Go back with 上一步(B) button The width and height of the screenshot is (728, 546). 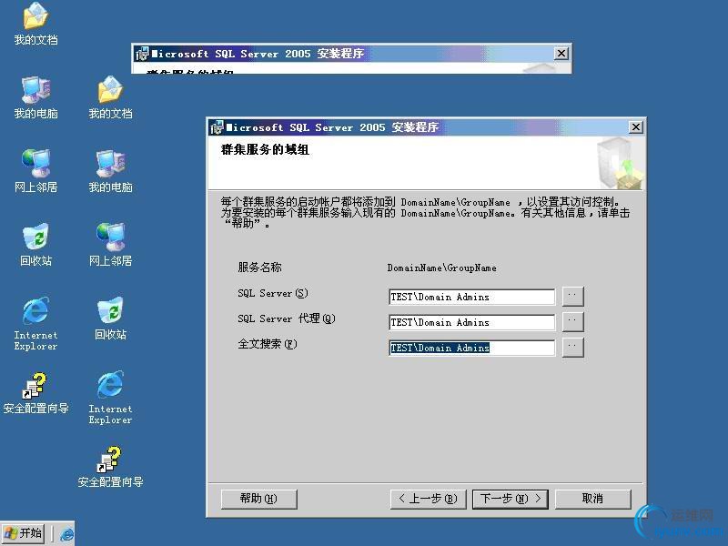[x=428, y=499]
